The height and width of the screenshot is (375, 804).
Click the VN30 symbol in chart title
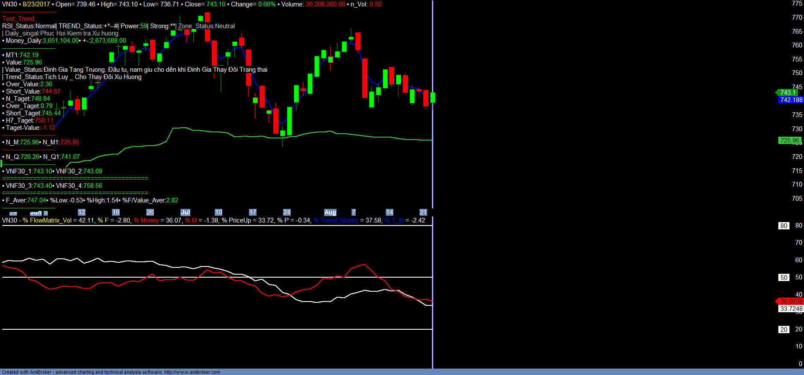(9, 4)
